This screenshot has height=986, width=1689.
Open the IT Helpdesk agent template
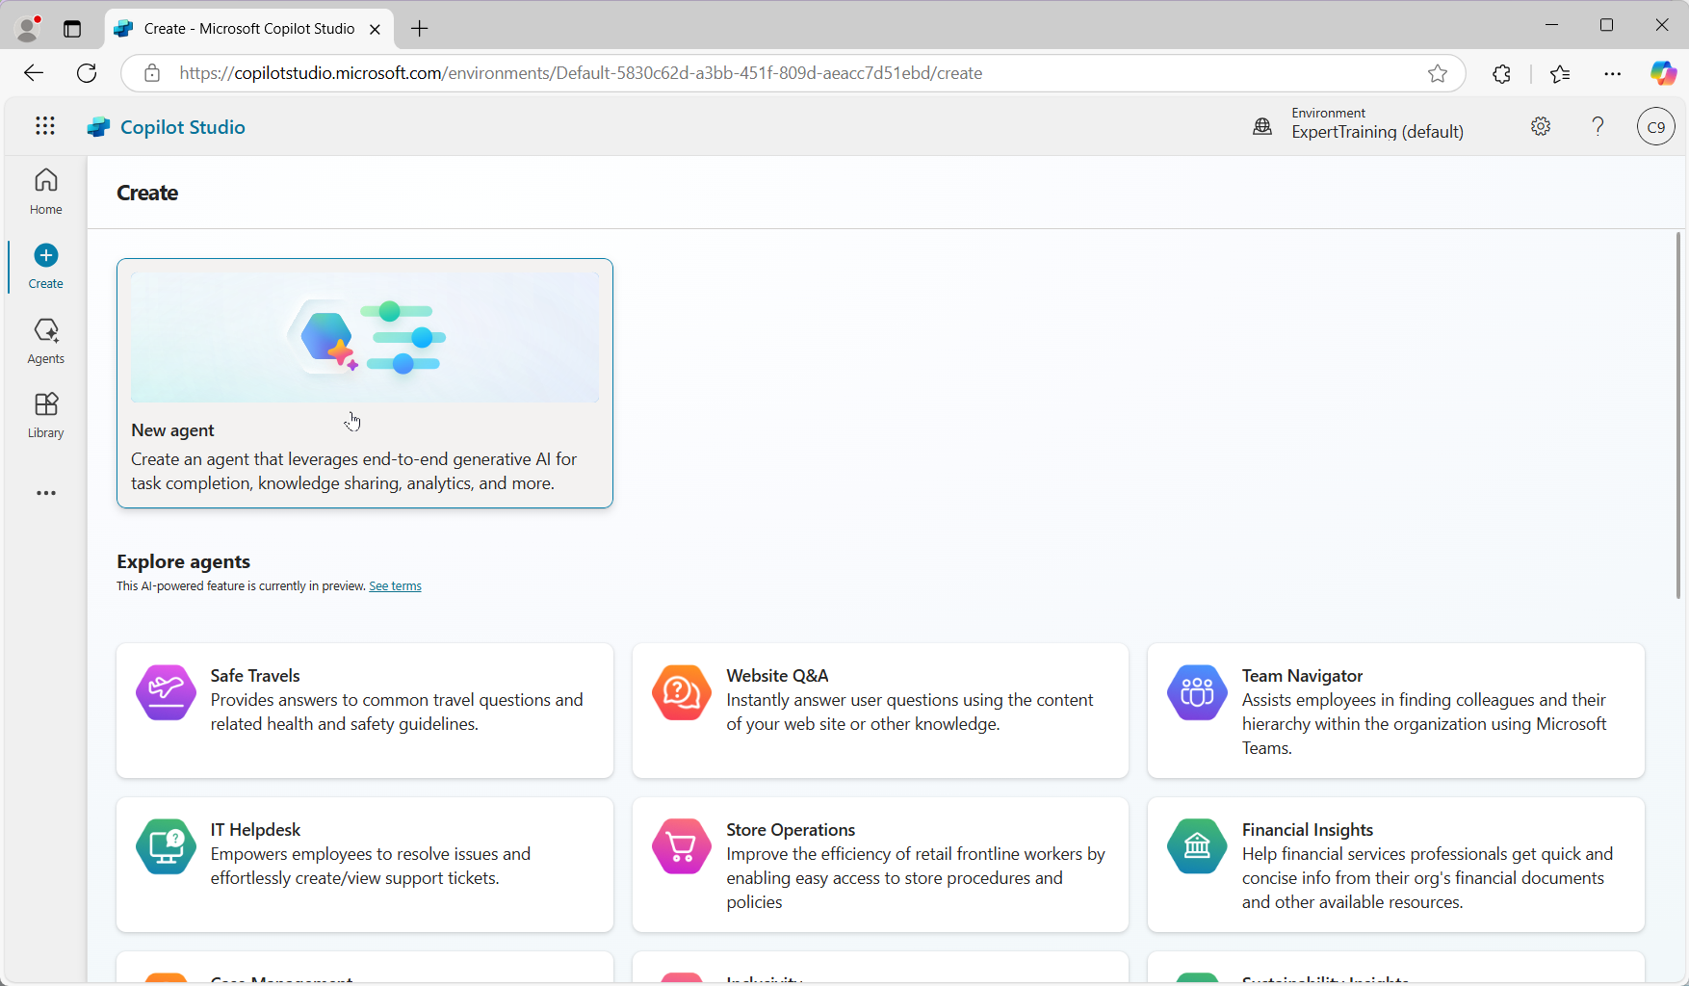(x=364, y=864)
